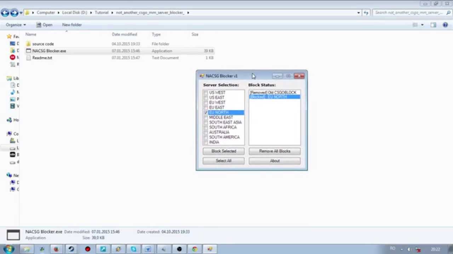
Task: Click the NACSG Blocker.exe application icon
Action: [28, 51]
